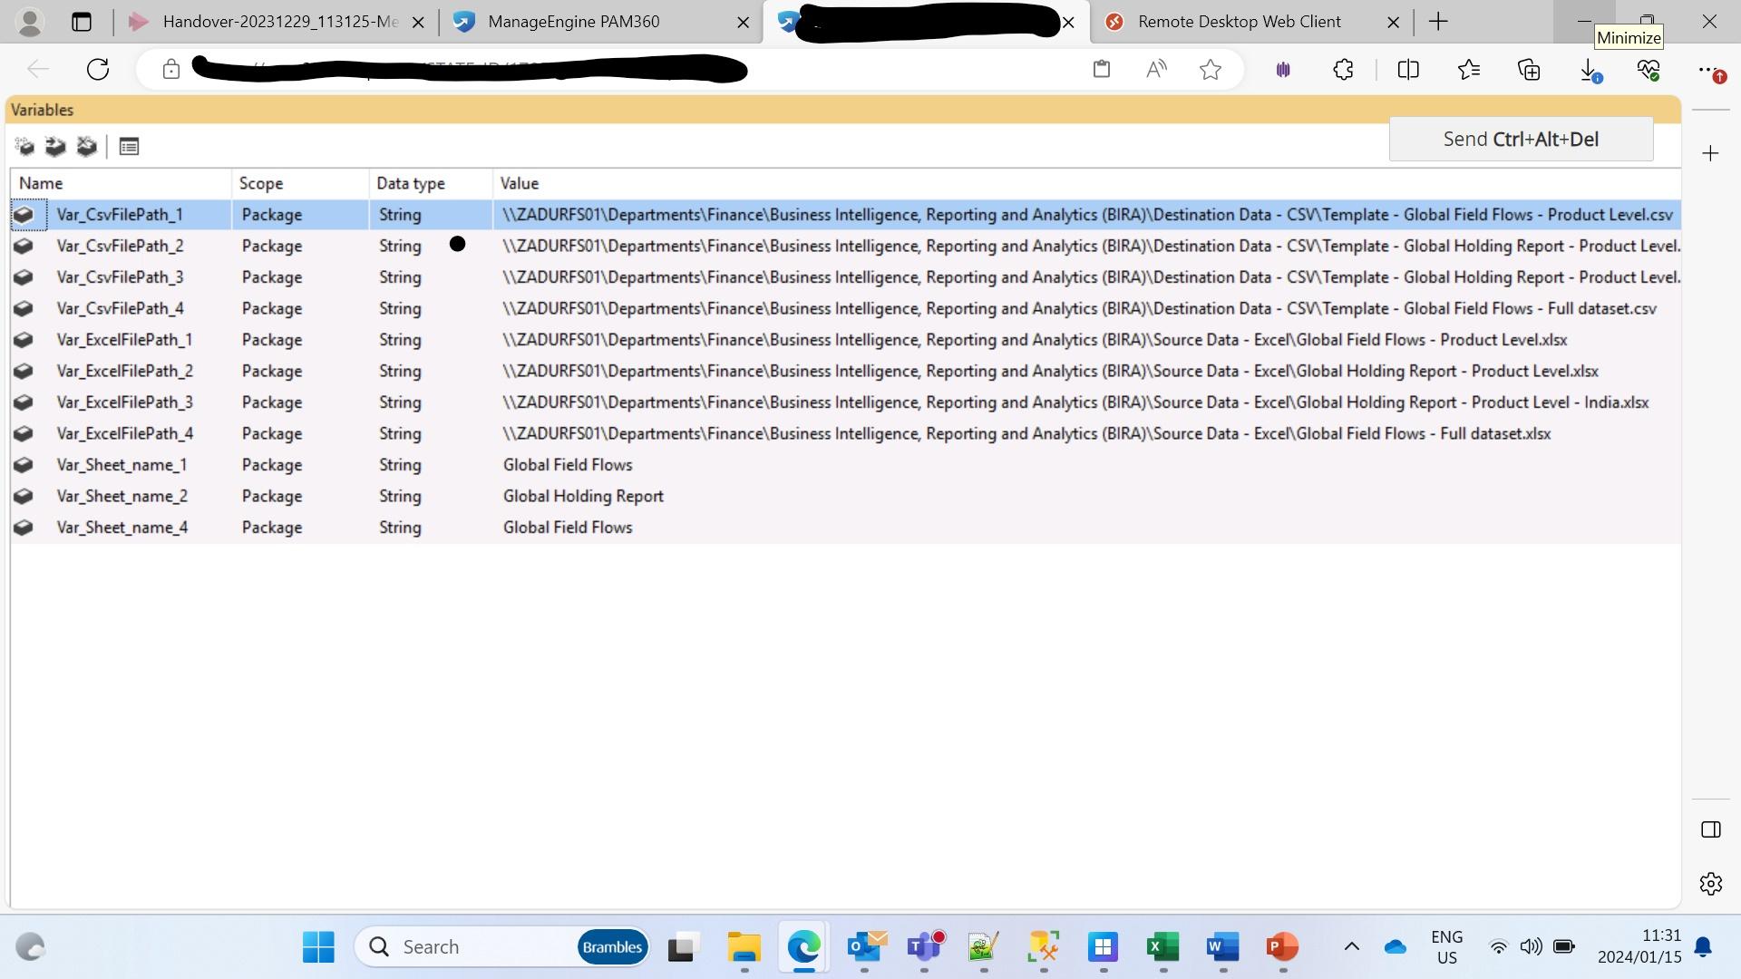Image resolution: width=1741 pixels, height=979 pixels.
Task: Click the Add Variable toolbar icon
Action: click(x=24, y=146)
